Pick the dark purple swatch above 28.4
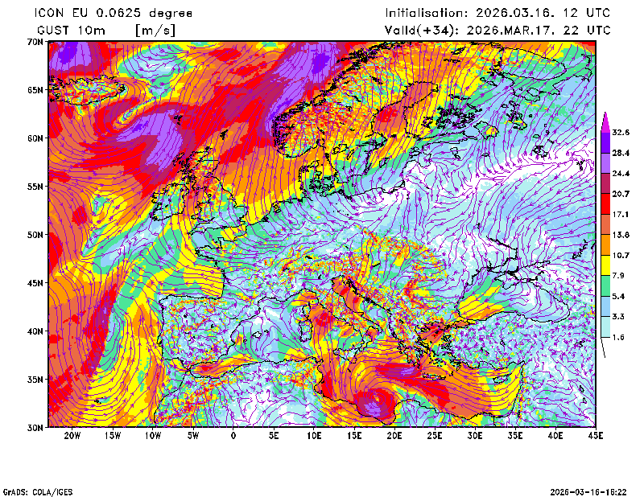644x497 pixels. click(x=604, y=142)
